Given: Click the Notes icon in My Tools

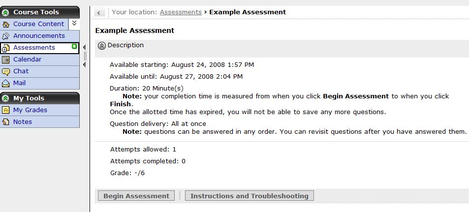Looking at the screenshot, I should click(6, 122).
